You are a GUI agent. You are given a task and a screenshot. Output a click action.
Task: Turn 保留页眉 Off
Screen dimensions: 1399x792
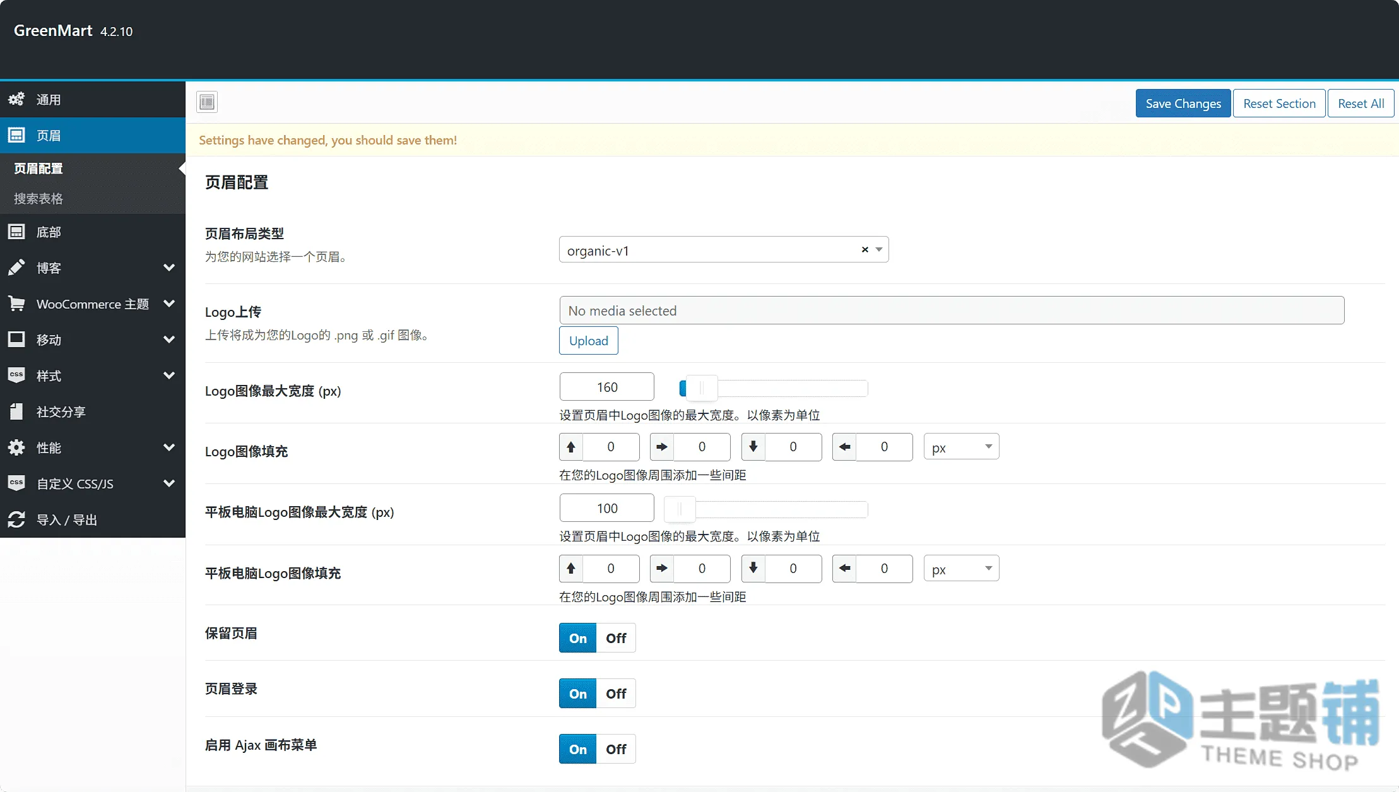coord(616,638)
